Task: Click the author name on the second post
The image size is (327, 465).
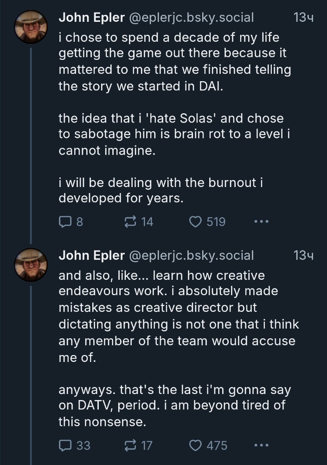Action: (91, 255)
